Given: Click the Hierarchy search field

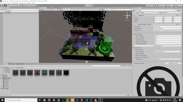Looking at the screenshot, I should coord(24,10).
